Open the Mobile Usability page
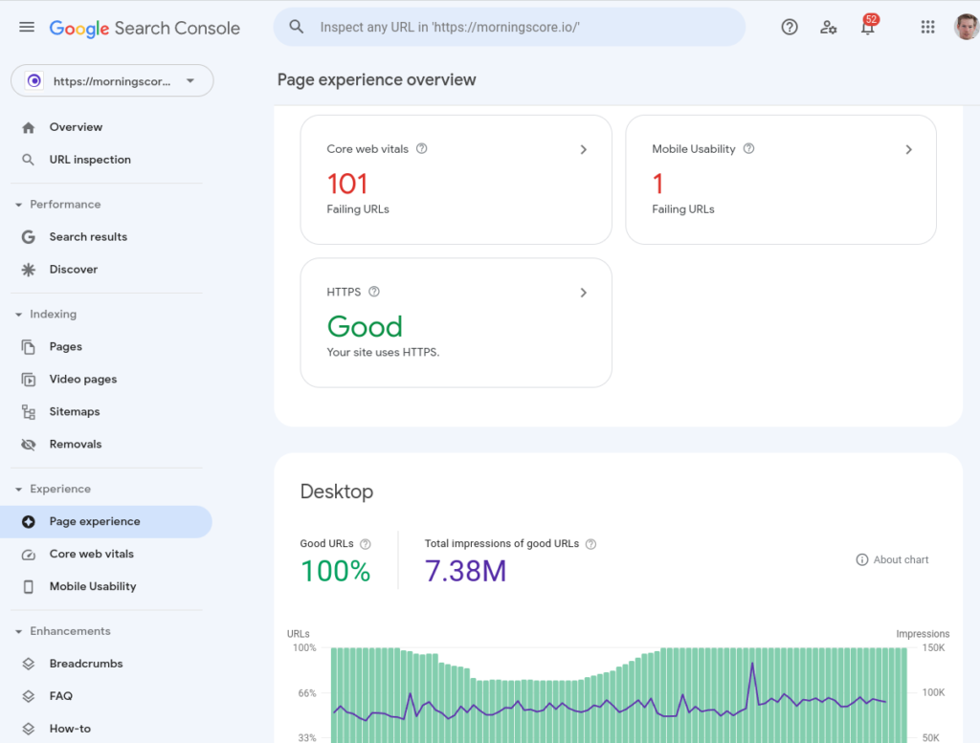 point(91,586)
